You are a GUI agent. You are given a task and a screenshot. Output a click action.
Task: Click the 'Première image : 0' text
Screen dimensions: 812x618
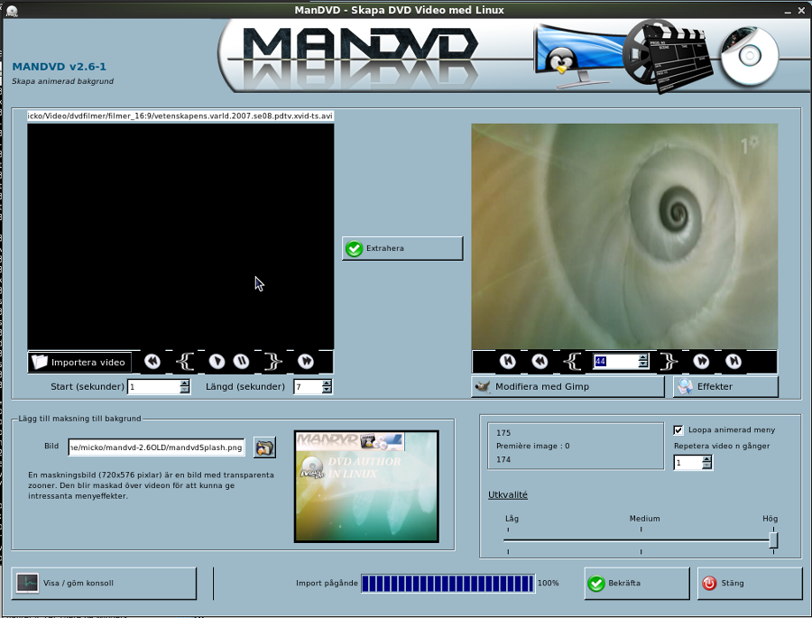coord(533,446)
